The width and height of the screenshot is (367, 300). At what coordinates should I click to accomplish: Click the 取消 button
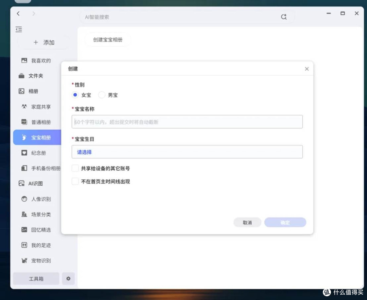coord(247,222)
